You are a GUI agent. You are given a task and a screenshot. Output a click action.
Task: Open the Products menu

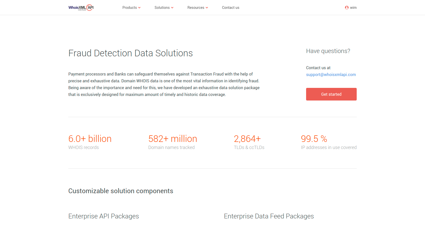coord(132,8)
